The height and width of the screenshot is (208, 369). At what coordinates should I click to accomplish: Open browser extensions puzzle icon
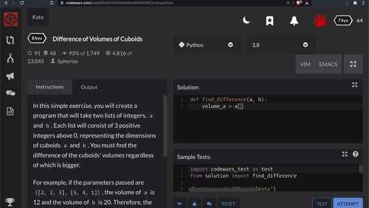click(x=355, y=3)
